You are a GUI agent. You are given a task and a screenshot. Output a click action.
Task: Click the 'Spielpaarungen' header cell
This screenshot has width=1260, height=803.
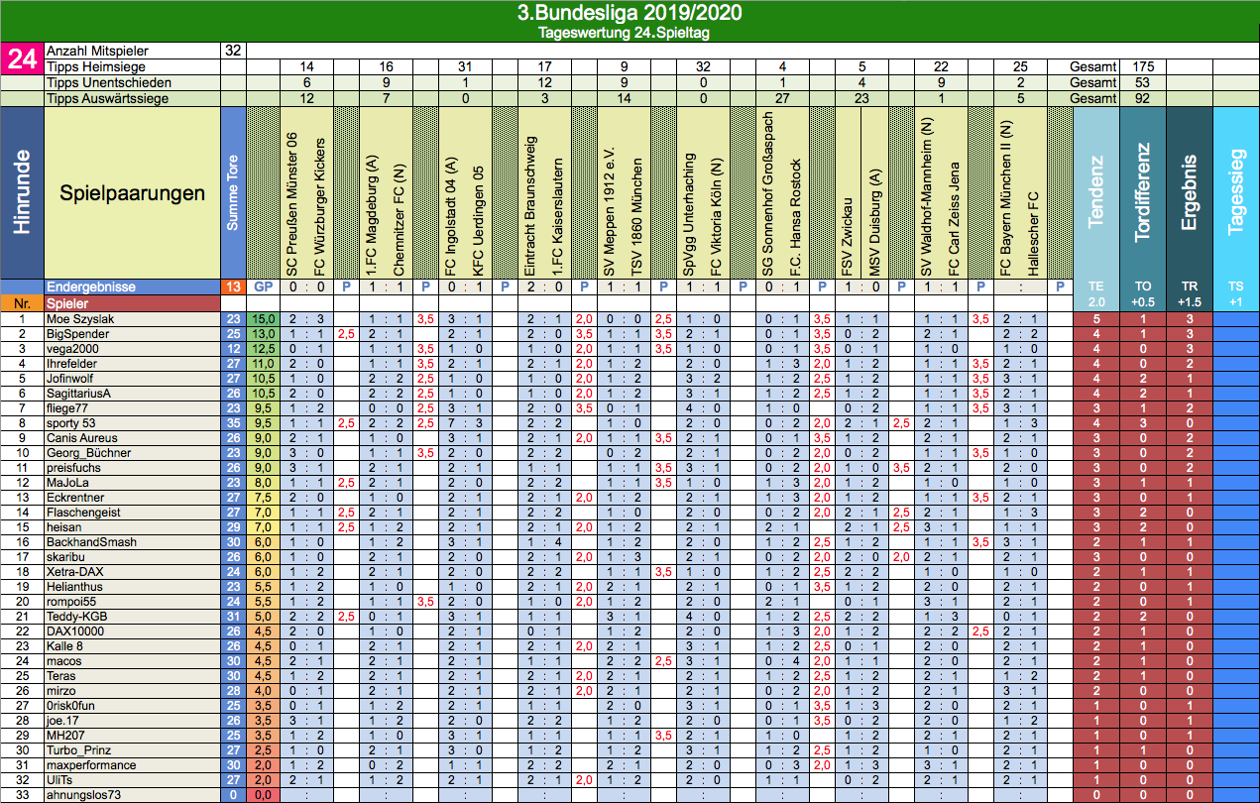pyautogui.click(x=132, y=192)
